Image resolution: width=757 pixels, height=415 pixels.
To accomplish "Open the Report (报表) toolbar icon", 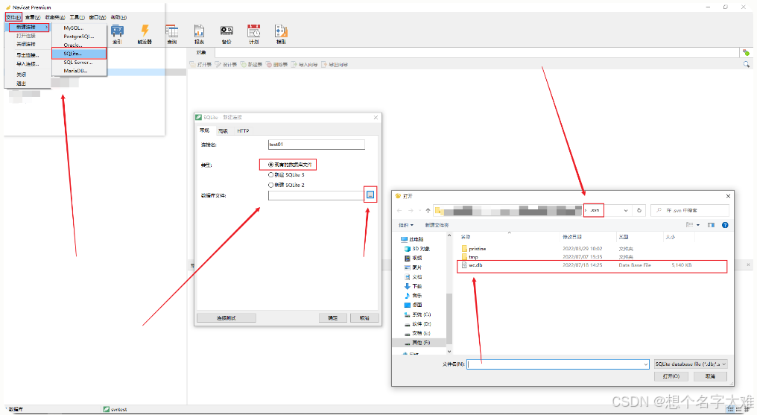I will pyautogui.click(x=200, y=34).
